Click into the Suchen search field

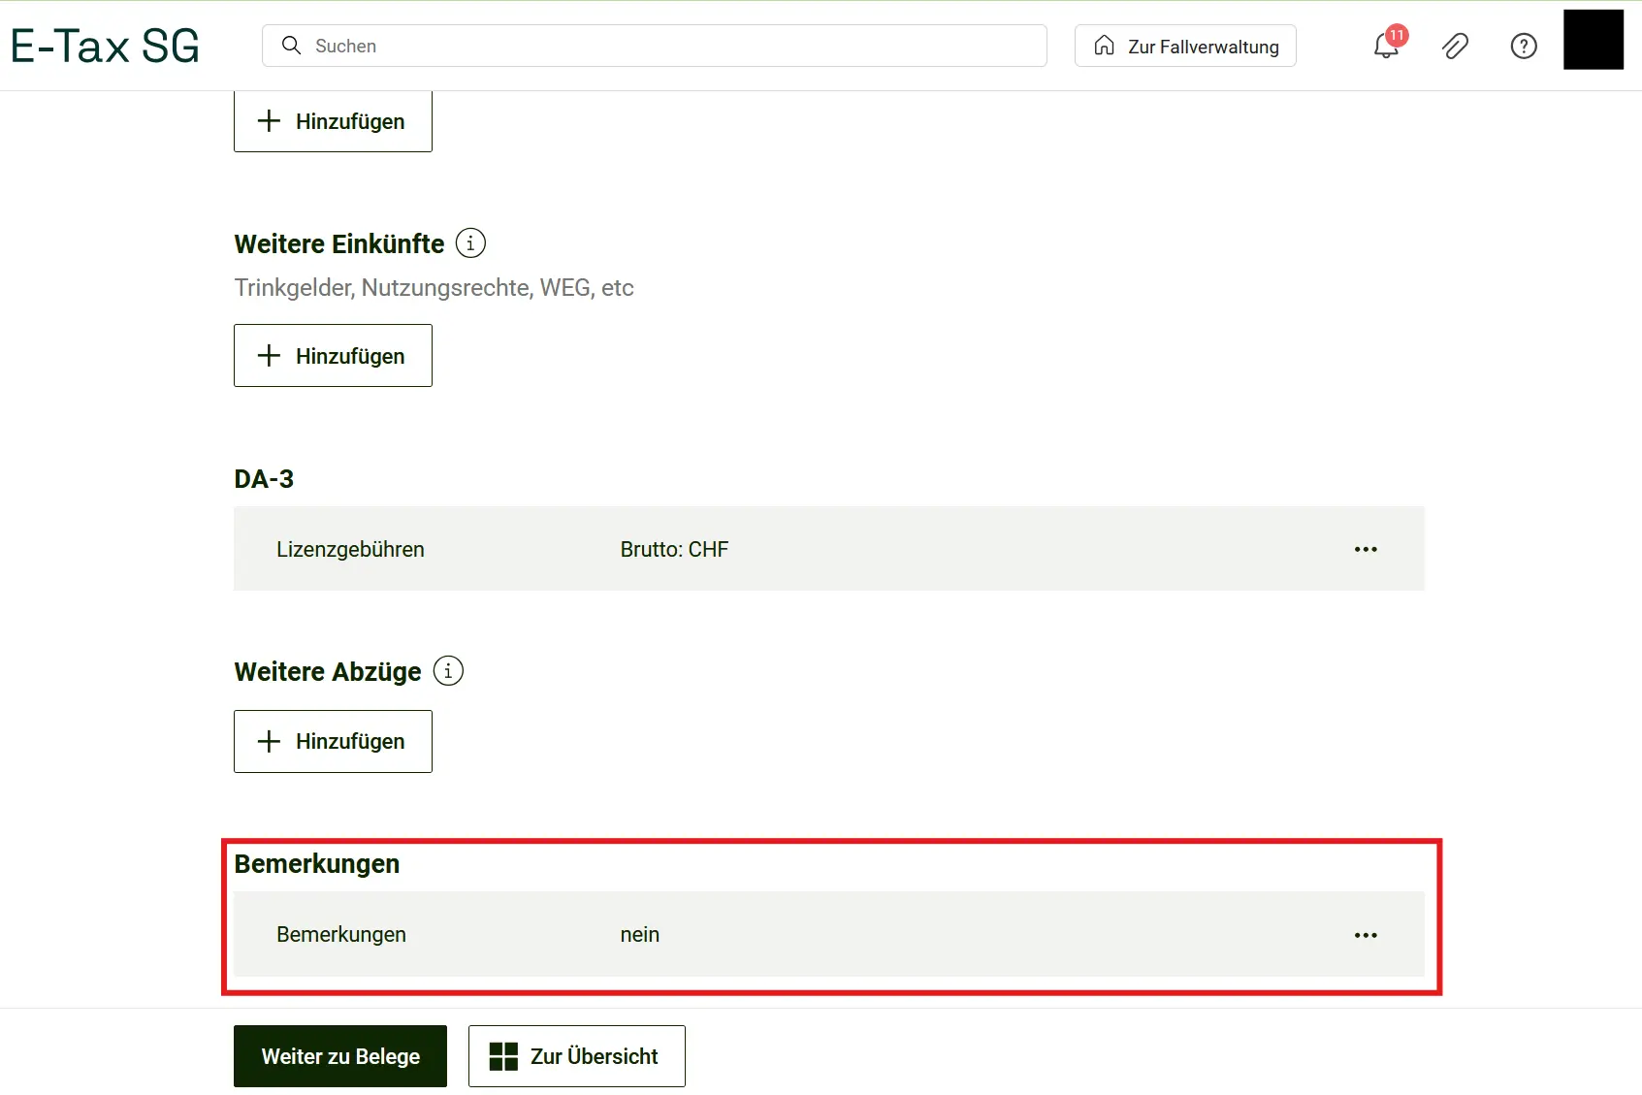click(x=582, y=46)
